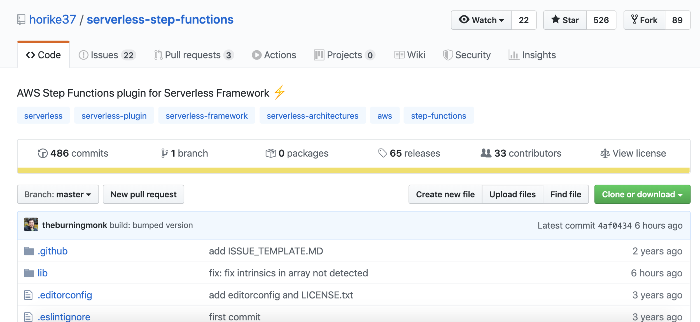Click the releases tag icon

382,153
